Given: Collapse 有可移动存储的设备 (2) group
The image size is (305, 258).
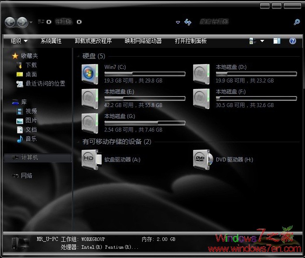Looking at the screenshot, I should point(78,142).
